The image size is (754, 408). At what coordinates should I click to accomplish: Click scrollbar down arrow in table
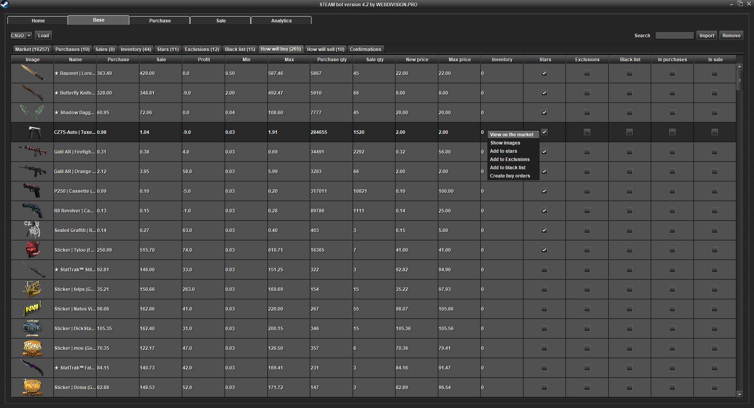[x=739, y=394]
